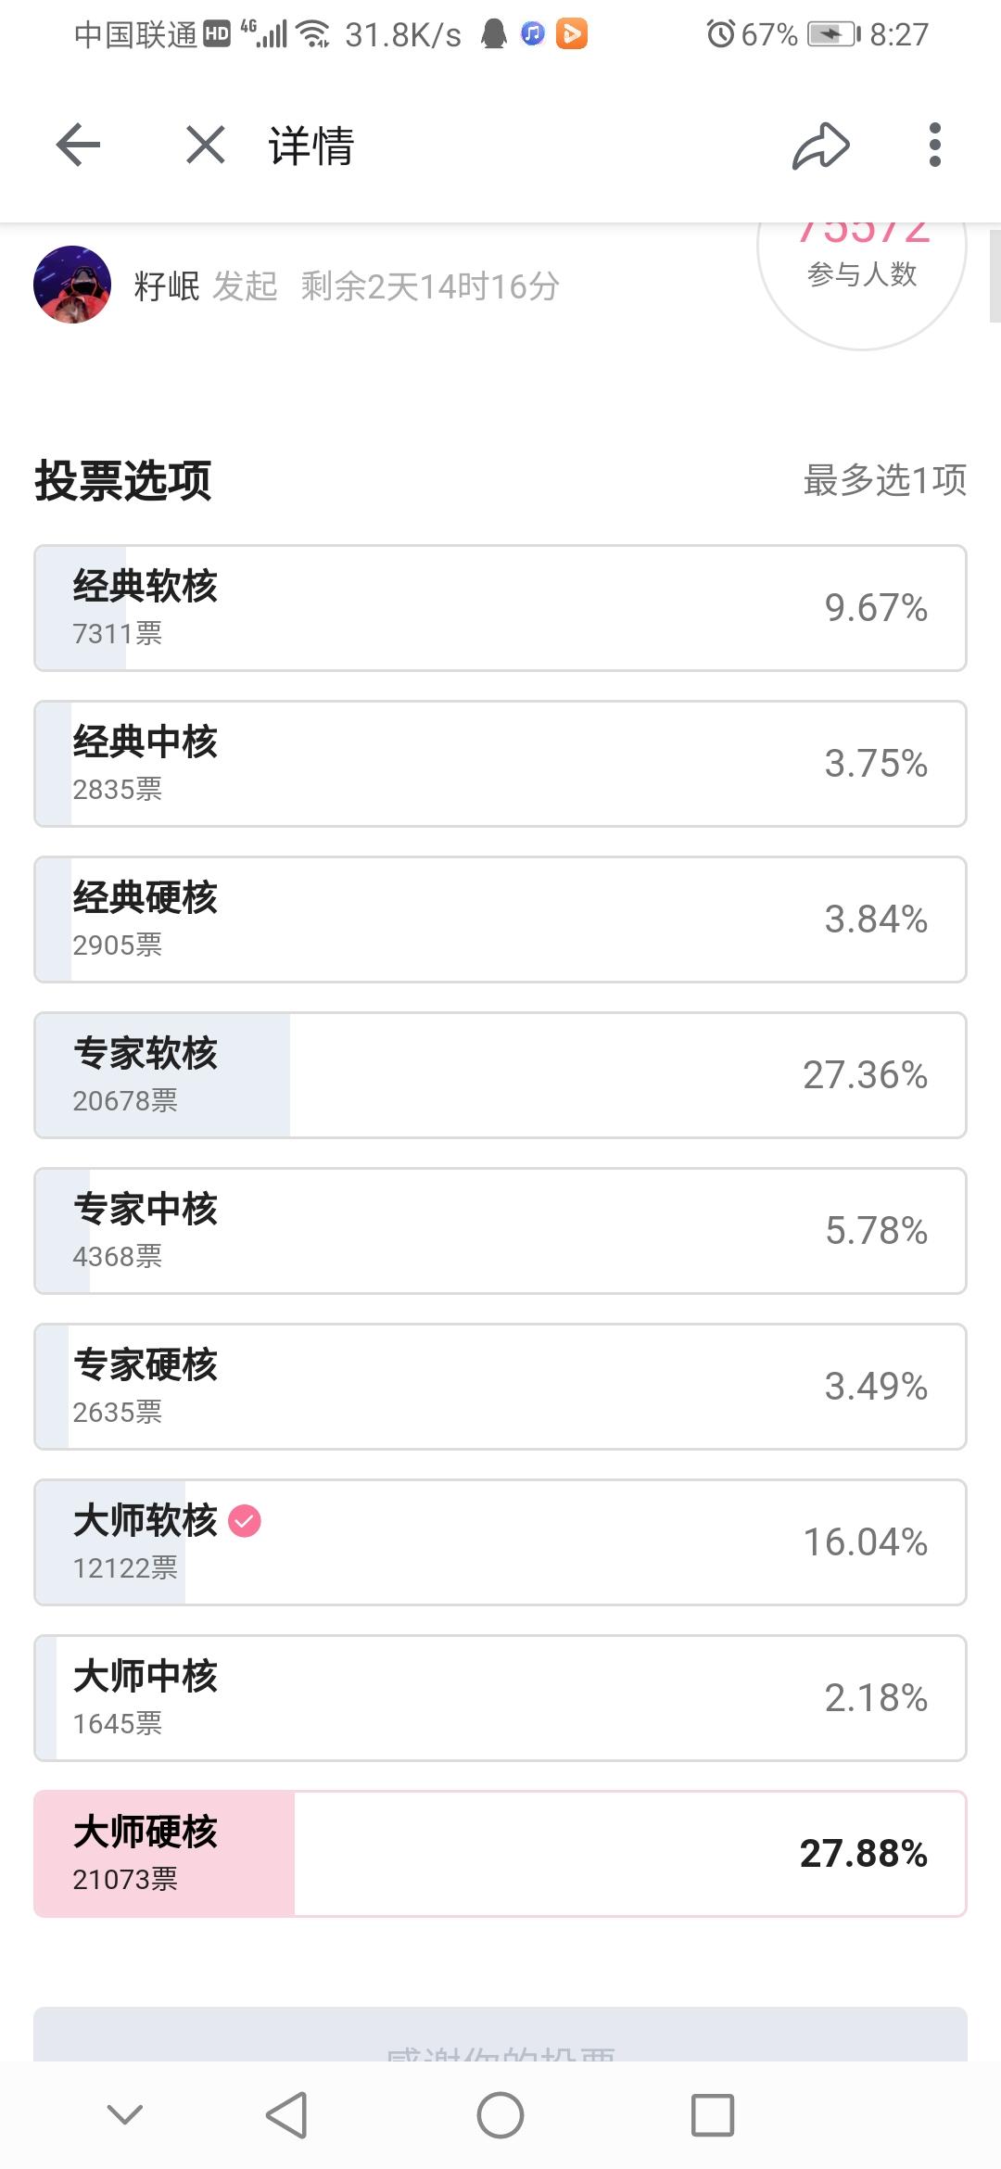
Task: Select the 经典软核 vote option
Action: pos(500,608)
